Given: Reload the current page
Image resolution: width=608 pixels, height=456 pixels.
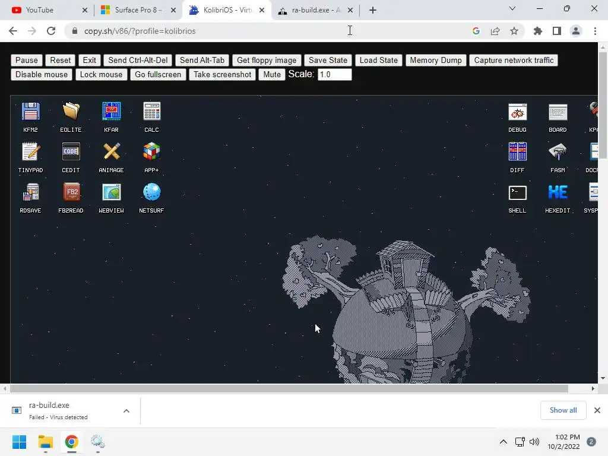Looking at the screenshot, I should pos(51,31).
